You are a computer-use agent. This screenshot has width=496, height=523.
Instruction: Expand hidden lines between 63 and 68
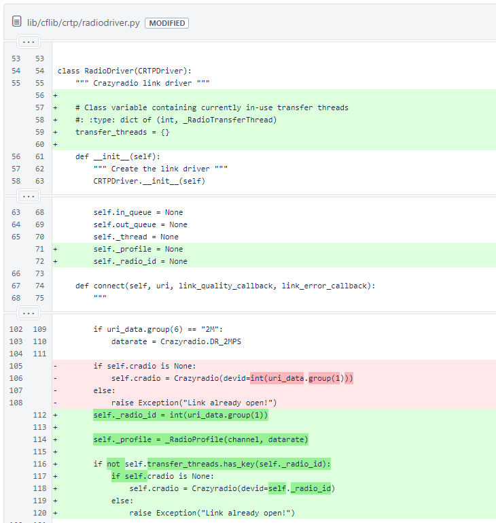click(x=27, y=196)
